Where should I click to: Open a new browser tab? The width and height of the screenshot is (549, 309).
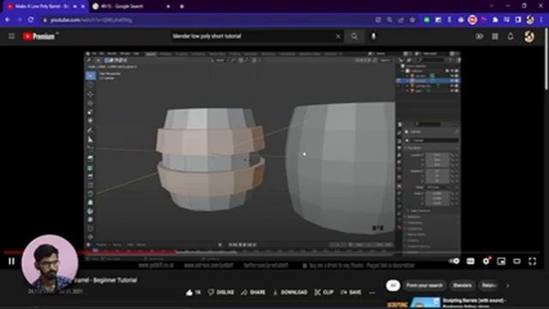182,6
